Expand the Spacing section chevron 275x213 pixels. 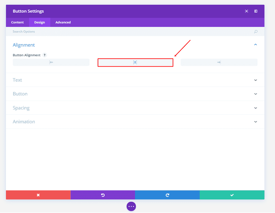pos(256,108)
